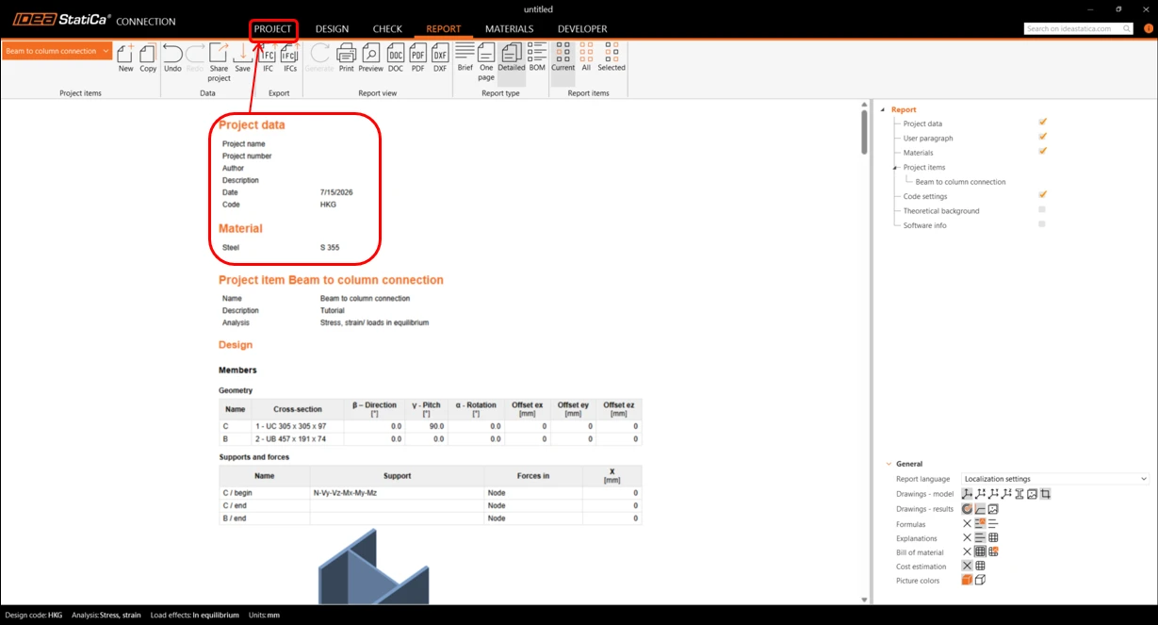This screenshot has width=1158, height=625.
Task: Pick the colored cube Picture colors option
Action: click(967, 581)
